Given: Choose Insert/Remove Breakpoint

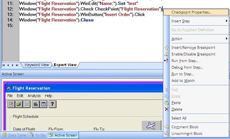Looking at the screenshot, I should 196,47.
